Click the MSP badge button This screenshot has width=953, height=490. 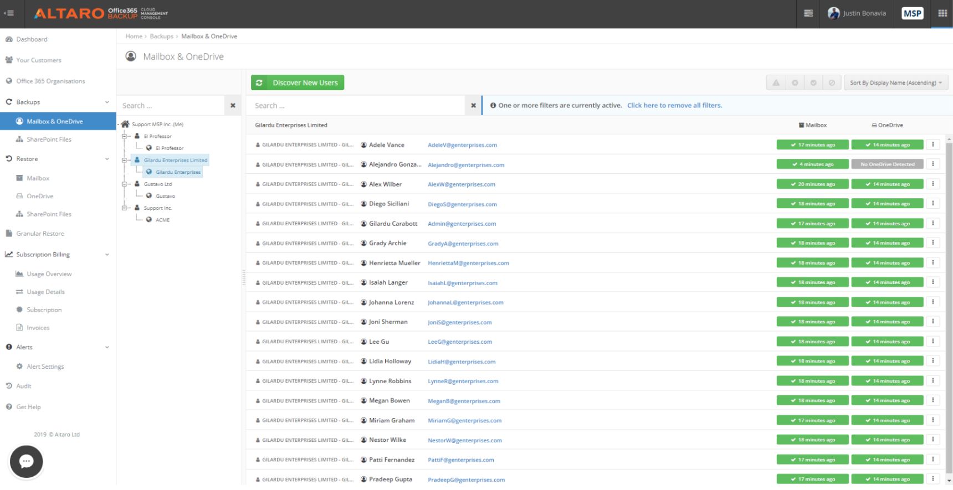click(x=912, y=13)
